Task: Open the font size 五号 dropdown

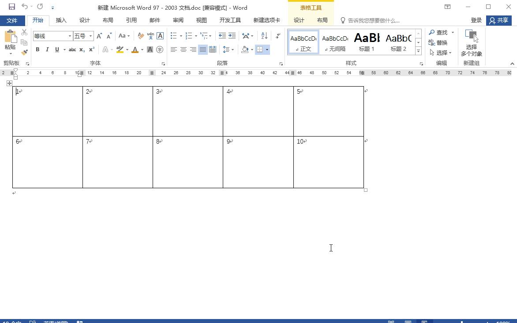Action: (x=91, y=36)
